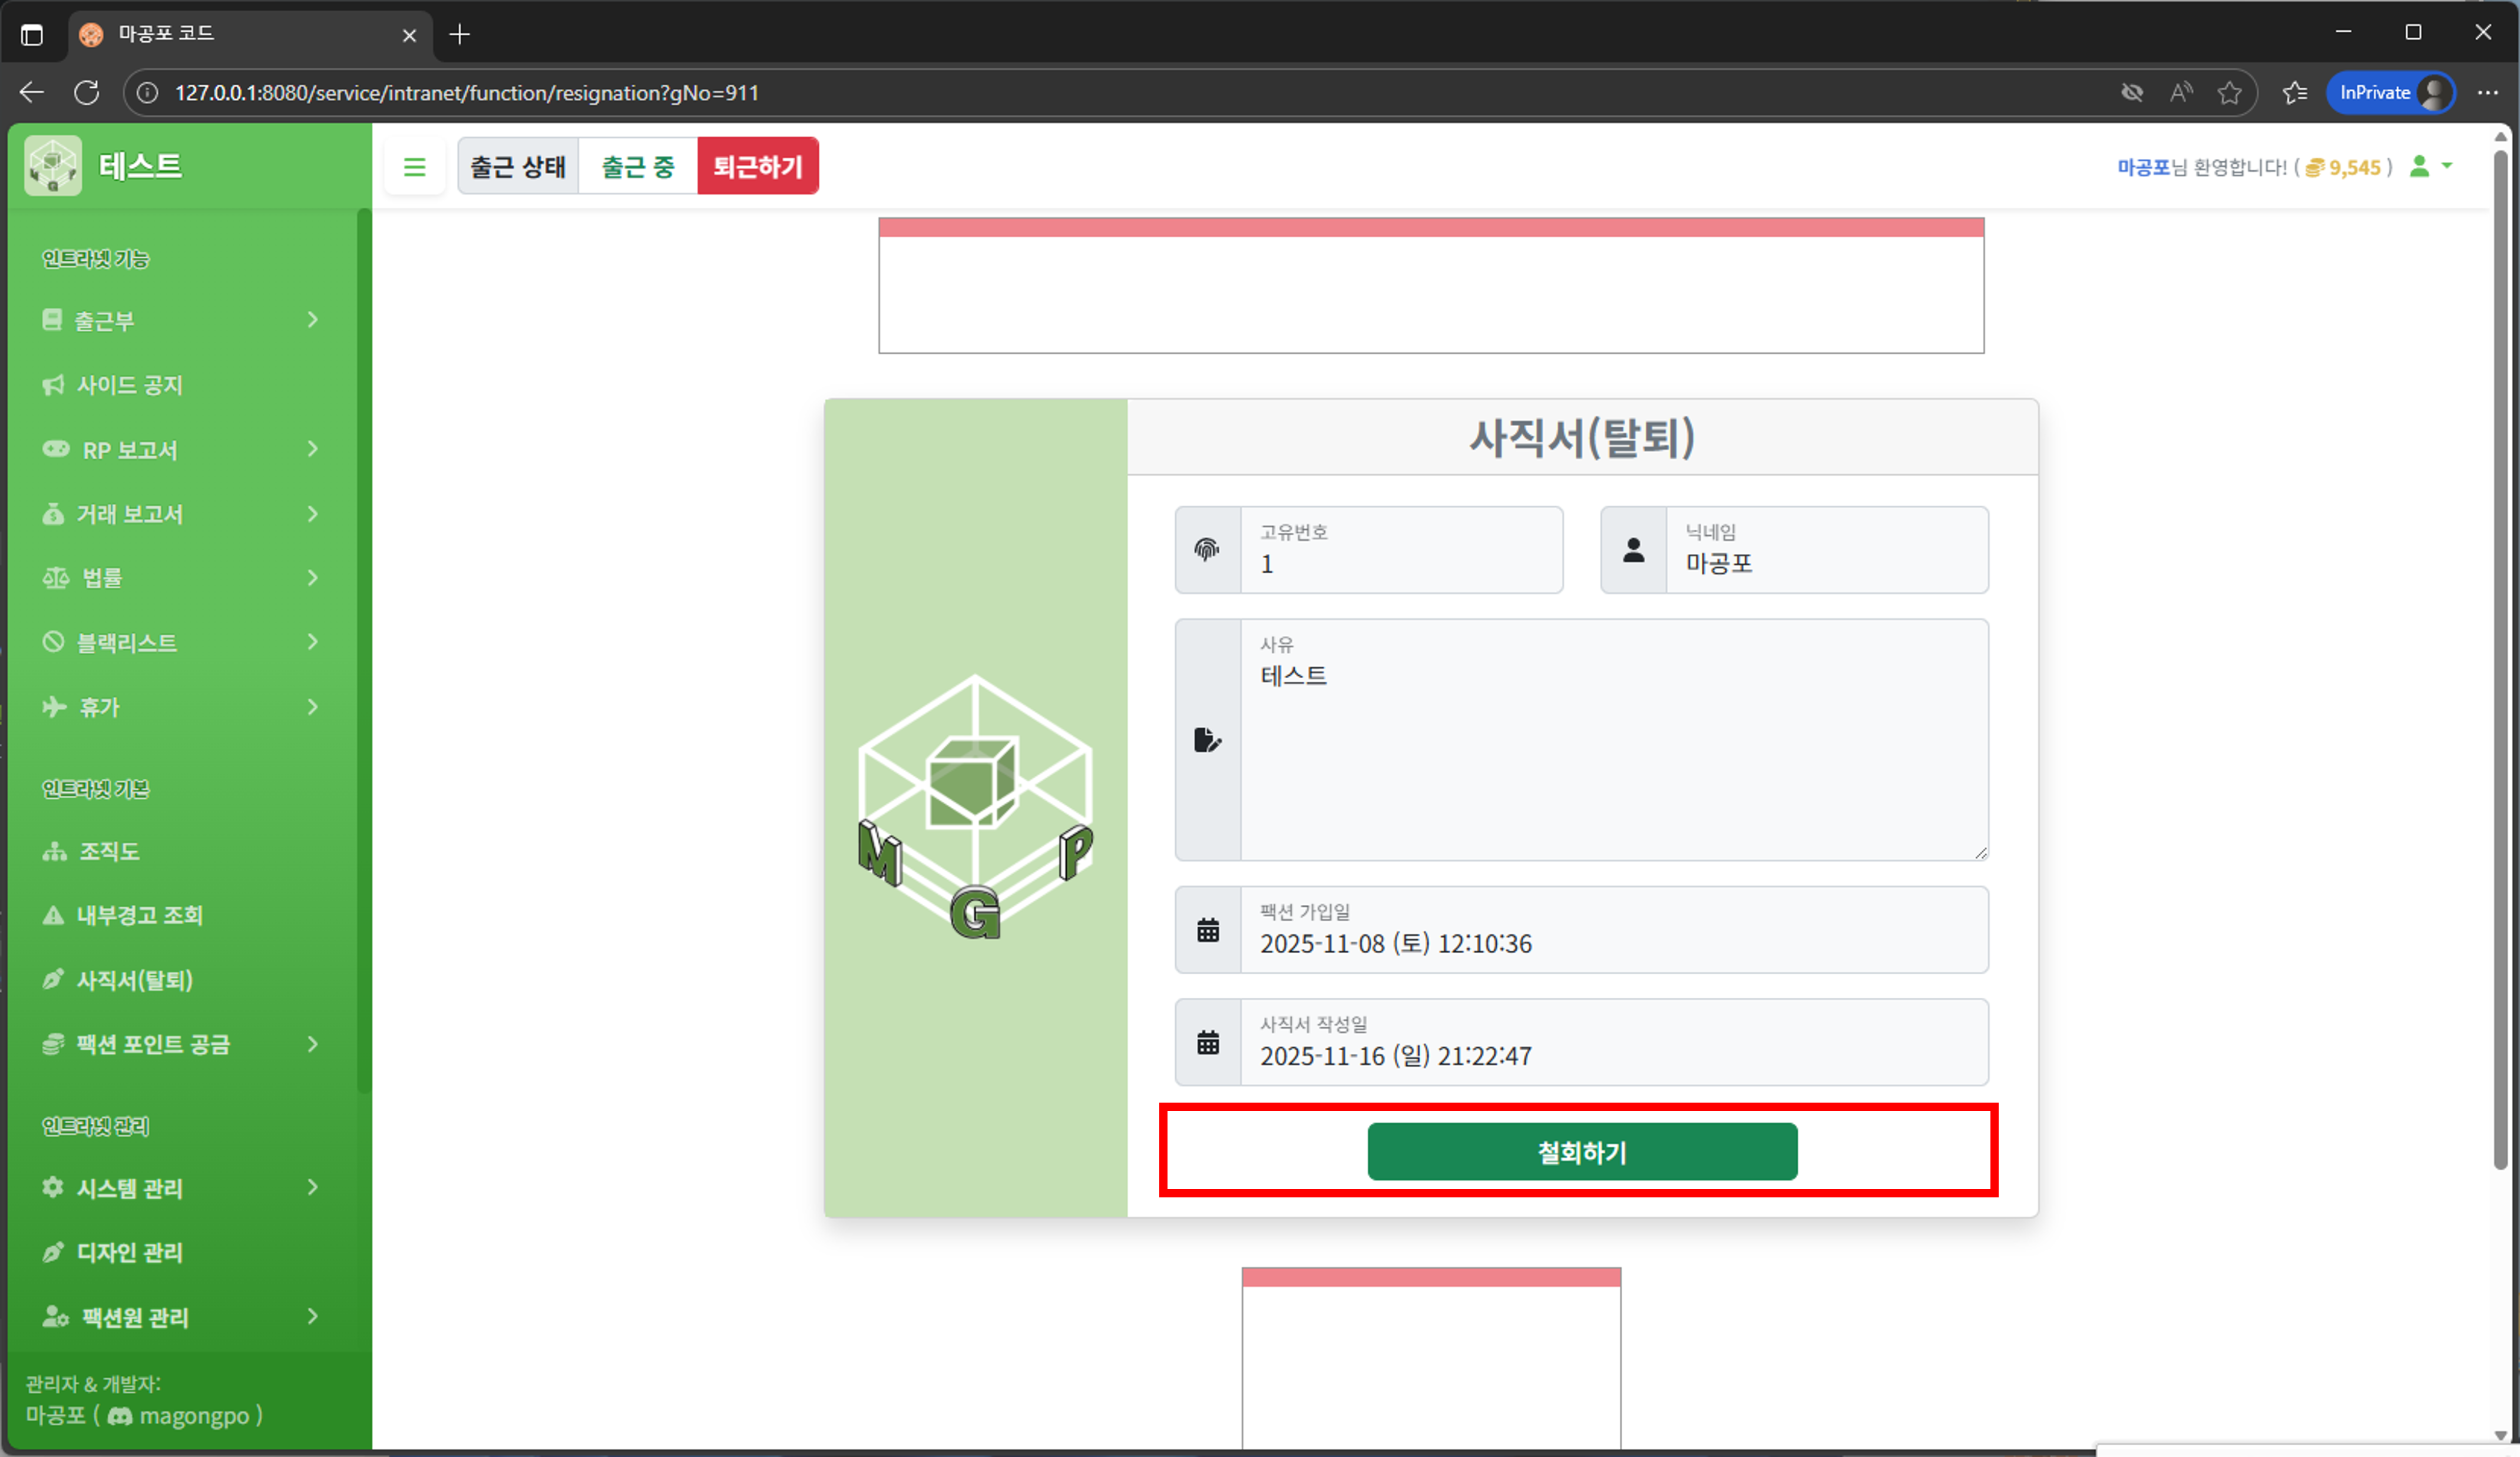Select the 사직서(탈퇴) menu item
Image resolution: width=2520 pixels, height=1457 pixels.
135,980
